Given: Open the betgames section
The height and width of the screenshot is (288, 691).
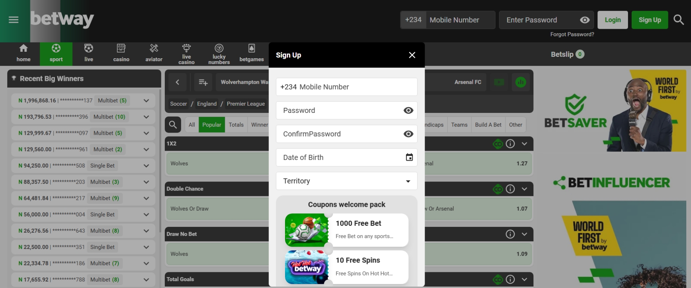Looking at the screenshot, I should click(252, 54).
